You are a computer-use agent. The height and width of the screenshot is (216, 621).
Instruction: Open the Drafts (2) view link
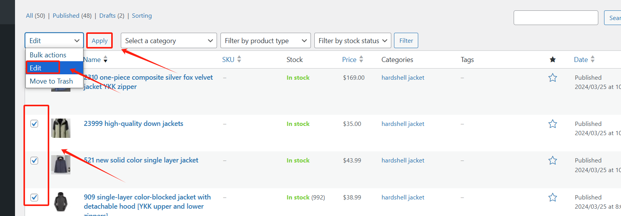click(112, 16)
